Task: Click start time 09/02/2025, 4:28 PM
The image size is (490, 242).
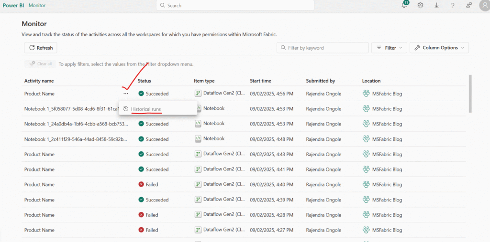Action: (x=272, y=215)
